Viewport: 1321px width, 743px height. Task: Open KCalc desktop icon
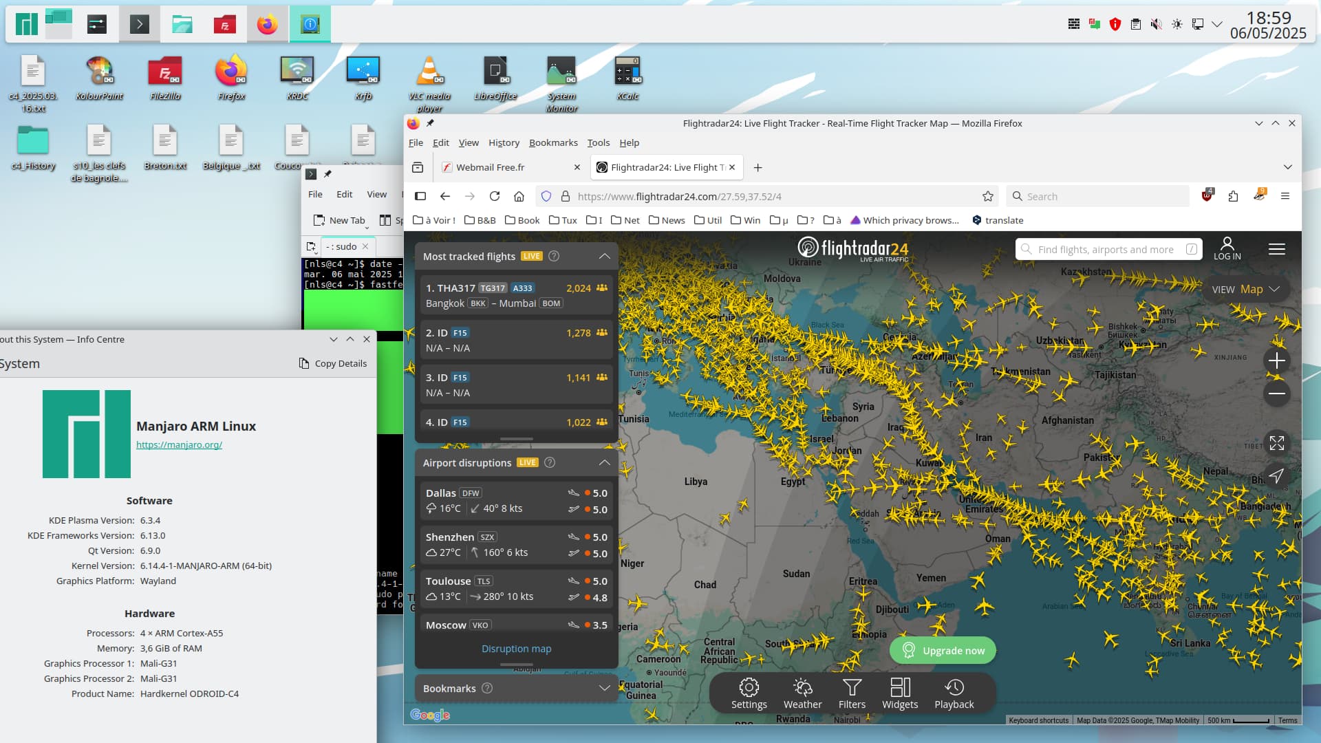[x=627, y=78]
